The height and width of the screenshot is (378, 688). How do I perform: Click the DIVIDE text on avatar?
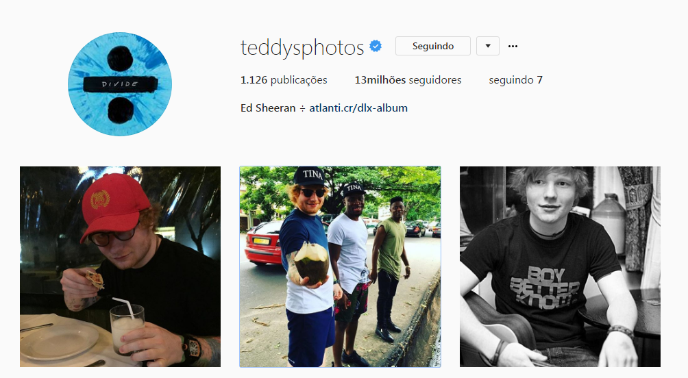click(x=120, y=84)
